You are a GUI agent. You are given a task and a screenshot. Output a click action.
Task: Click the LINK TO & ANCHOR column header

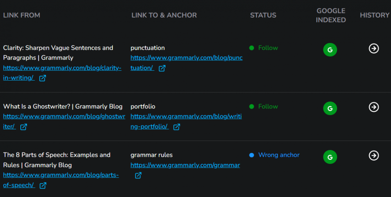pos(164,15)
